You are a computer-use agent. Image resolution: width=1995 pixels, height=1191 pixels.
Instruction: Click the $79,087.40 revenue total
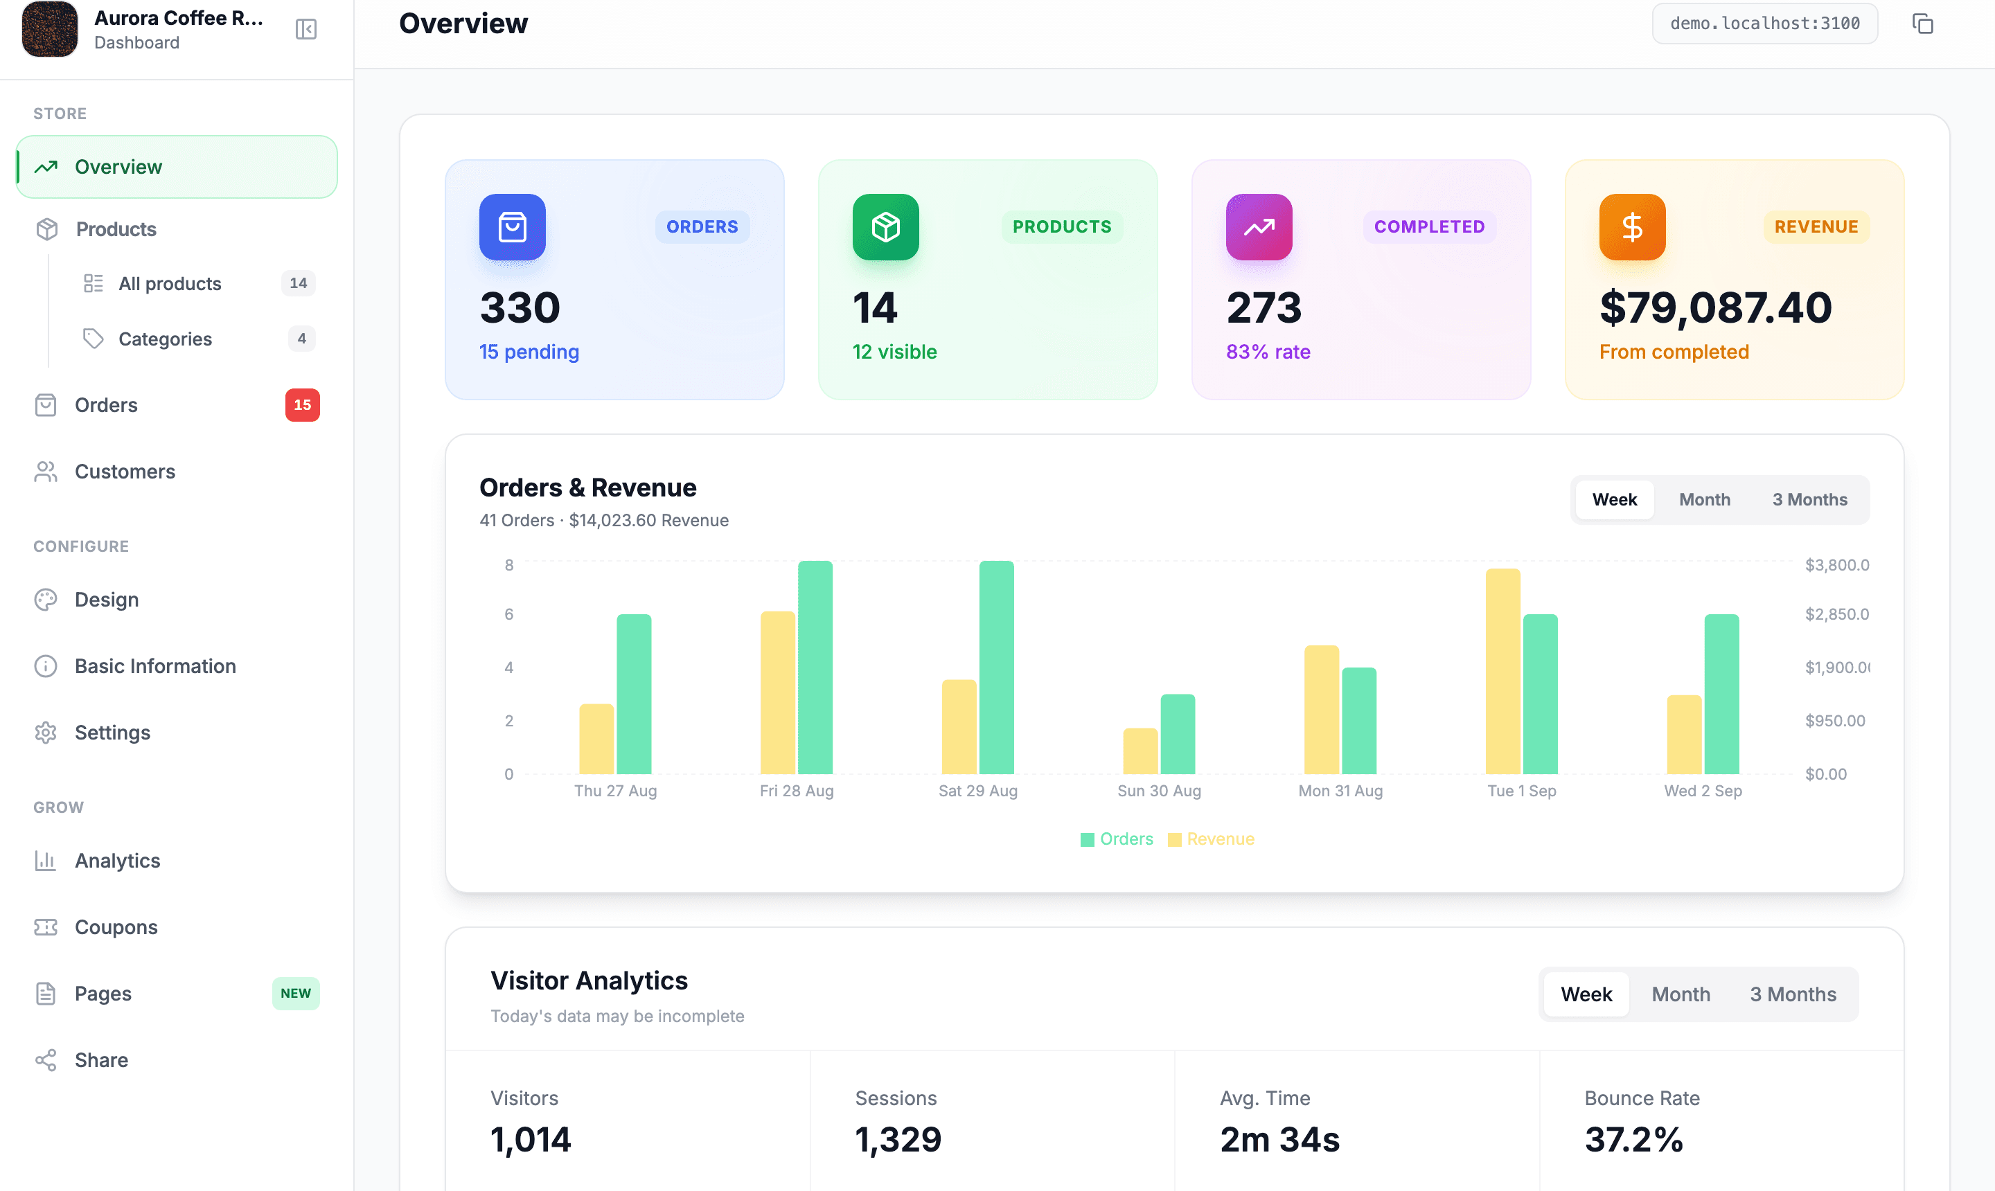pyautogui.click(x=1716, y=307)
